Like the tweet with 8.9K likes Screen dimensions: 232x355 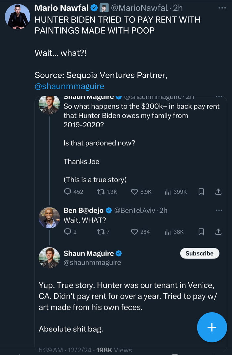(134, 192)
